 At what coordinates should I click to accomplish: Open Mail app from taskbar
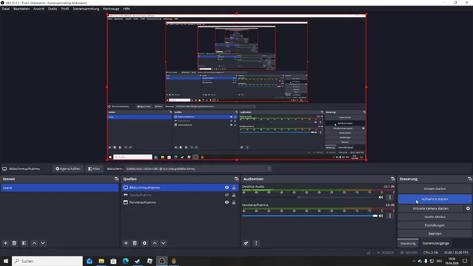[x=89, y=261]
